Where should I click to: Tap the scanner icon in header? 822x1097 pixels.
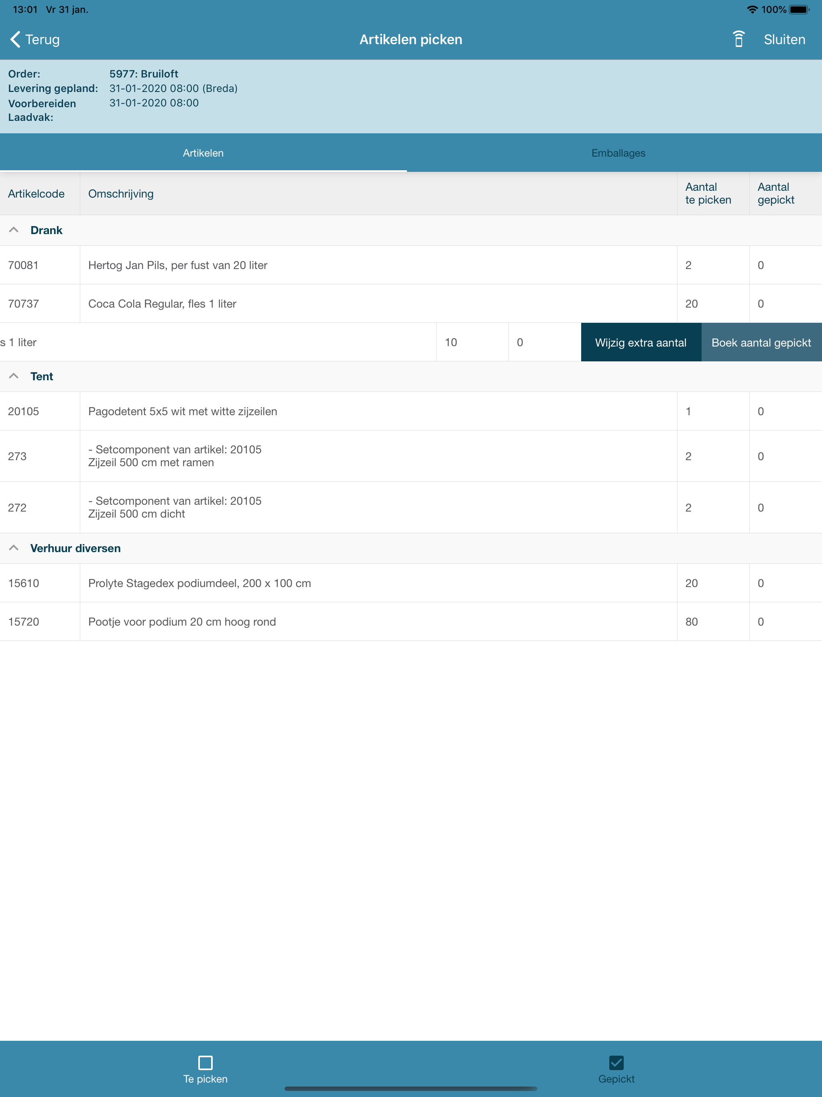pos(738,39)
